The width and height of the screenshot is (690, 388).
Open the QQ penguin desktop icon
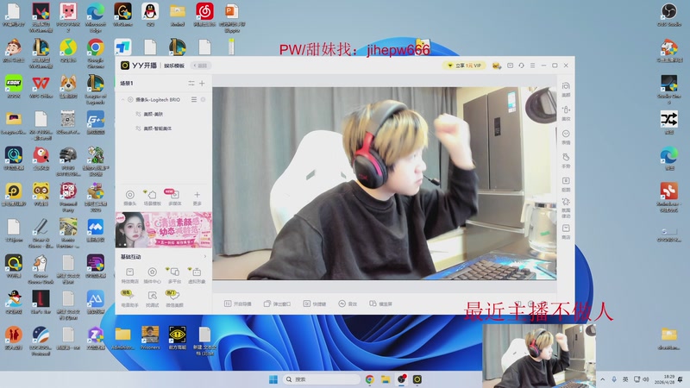tap(150, 15)
